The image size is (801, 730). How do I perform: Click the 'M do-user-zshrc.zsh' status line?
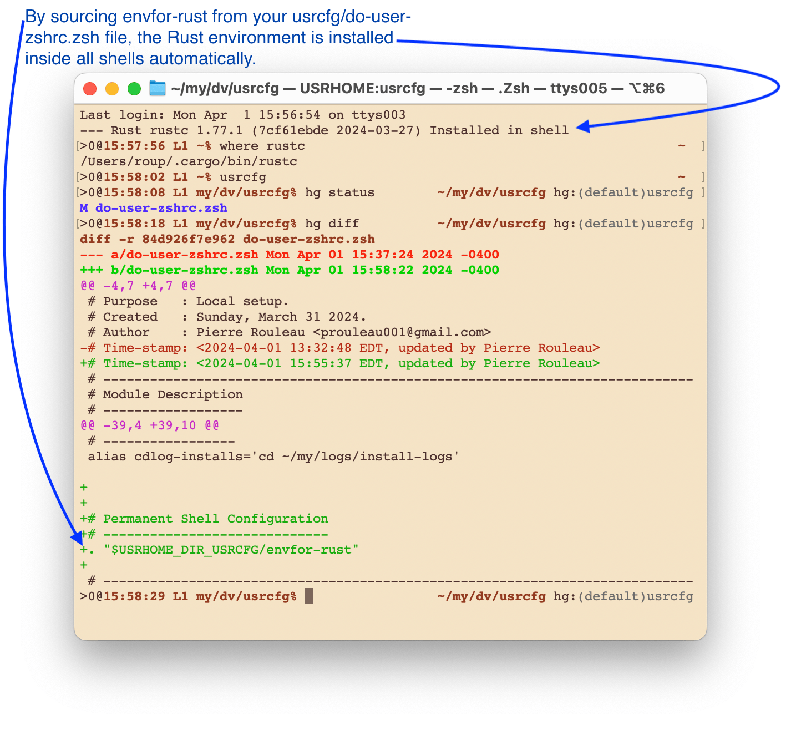(x=153, y=208)
